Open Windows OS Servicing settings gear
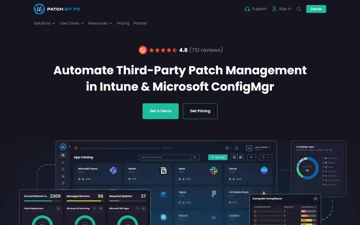This screenshot has width=360, height=225. pyautogui.click(x=101, y=208)
